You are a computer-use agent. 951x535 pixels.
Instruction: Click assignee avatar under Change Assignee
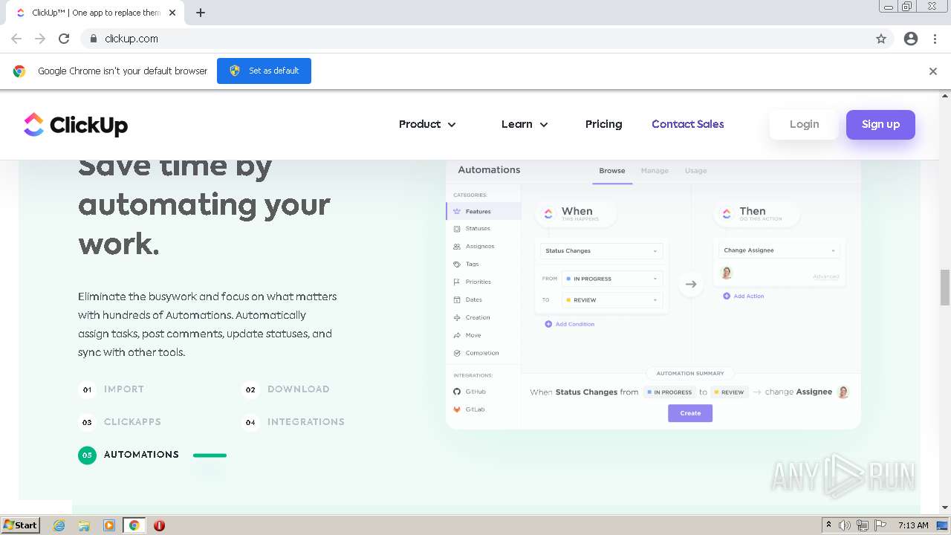pos(727,273)
